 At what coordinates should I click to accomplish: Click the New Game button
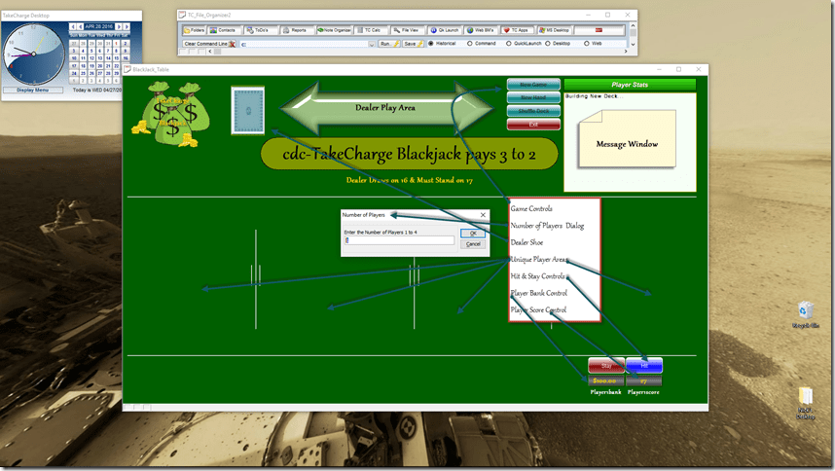533,85
